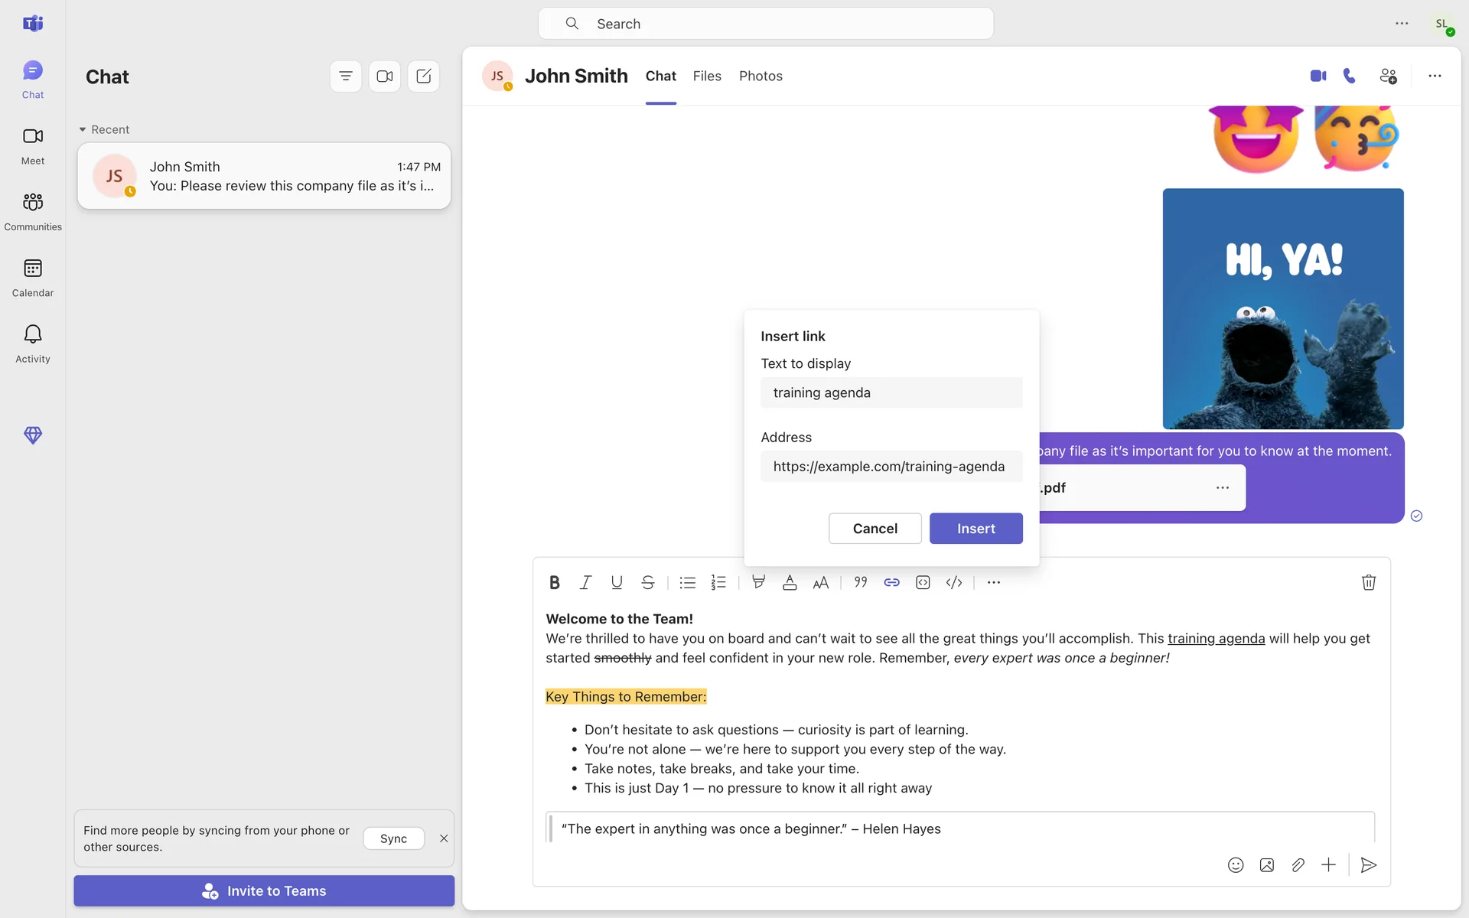The width and height of the screenshot is (1469, 918).
Task: Open the emoji picker in the compose box
Action: coord(1236,864)
